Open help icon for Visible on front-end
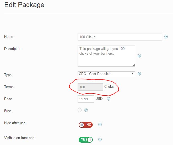Viewport: 173px width, 145px height. (100, 140)
